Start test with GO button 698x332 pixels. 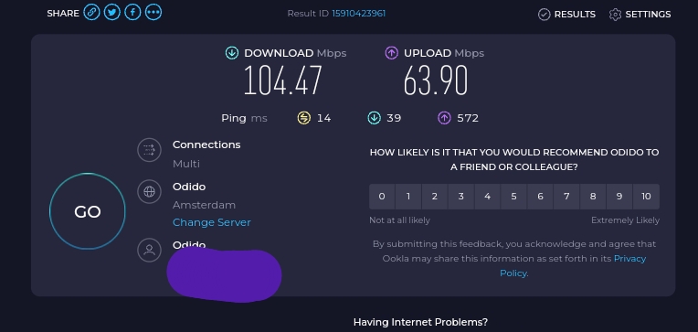pos(88,211)
